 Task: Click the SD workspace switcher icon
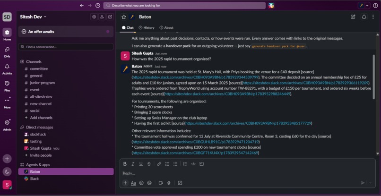click(x=7, y=17)
